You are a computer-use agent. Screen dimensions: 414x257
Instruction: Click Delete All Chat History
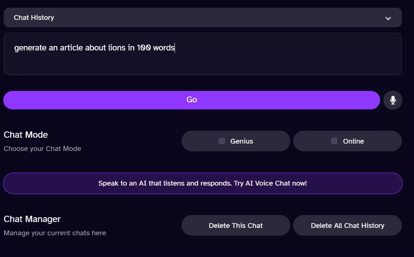point(347,225)
